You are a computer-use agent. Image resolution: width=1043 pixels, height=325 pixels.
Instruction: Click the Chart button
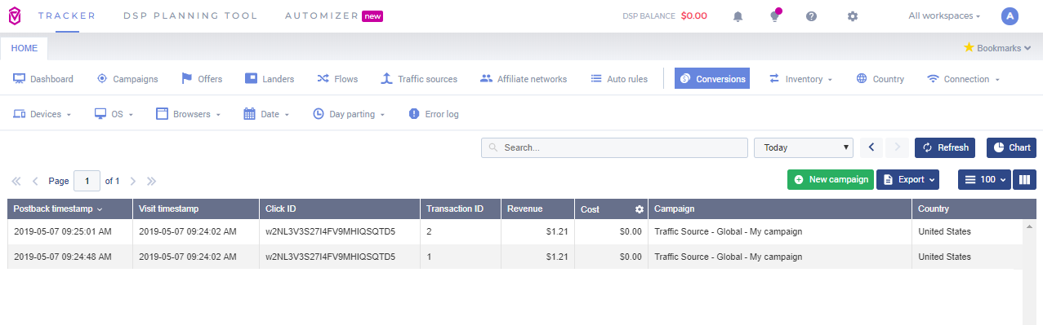pos(1011,147)
